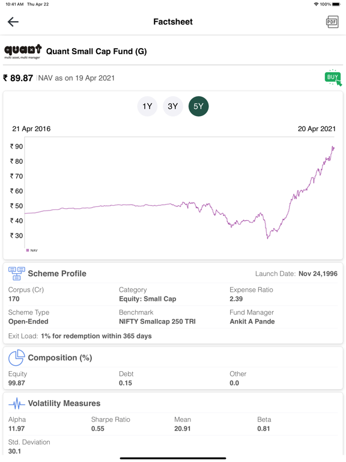Tap the ₹ 89.87 NAV value
Image resolution: width=346 pixels, height=462 pixels.
[18, 78]
